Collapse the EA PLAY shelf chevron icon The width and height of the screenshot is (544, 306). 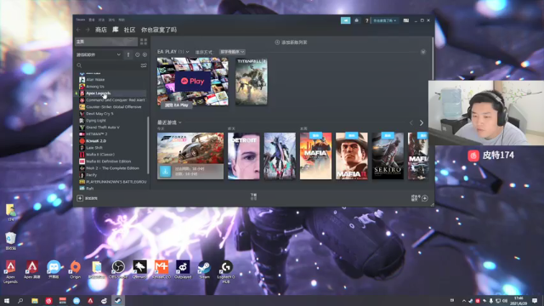(x=423, y=52)
